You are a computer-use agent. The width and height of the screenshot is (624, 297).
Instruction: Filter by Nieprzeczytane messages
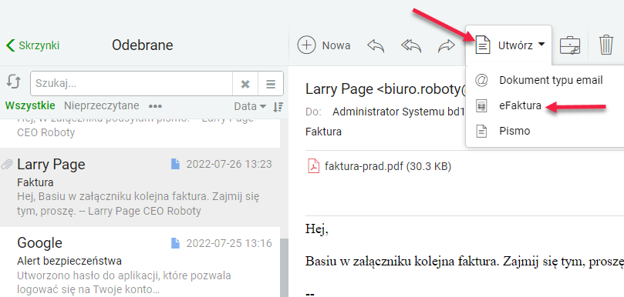(x=102, y=105)
